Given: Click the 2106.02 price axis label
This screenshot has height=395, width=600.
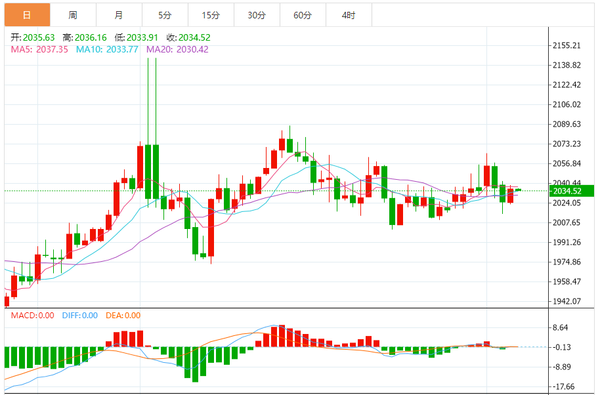Looking at the screenshot, I should click(x=567, y=104).
